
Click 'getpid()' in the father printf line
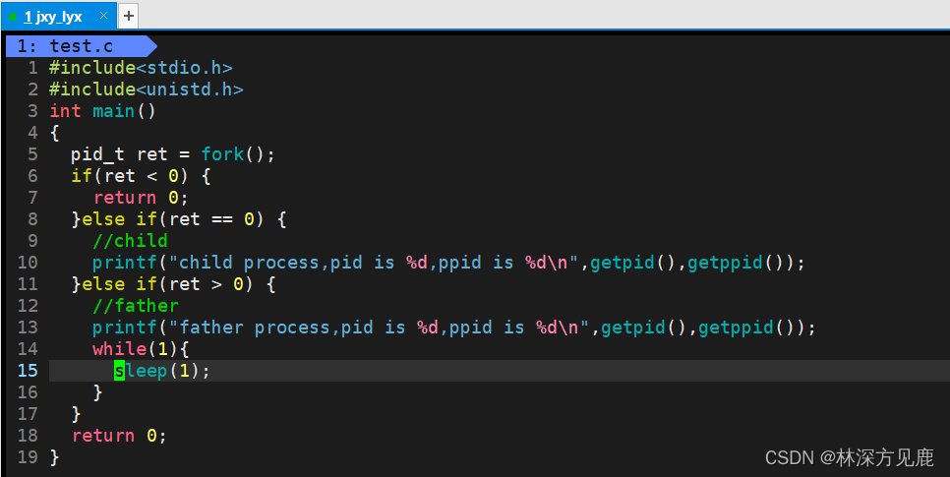(x=644, y=328)
